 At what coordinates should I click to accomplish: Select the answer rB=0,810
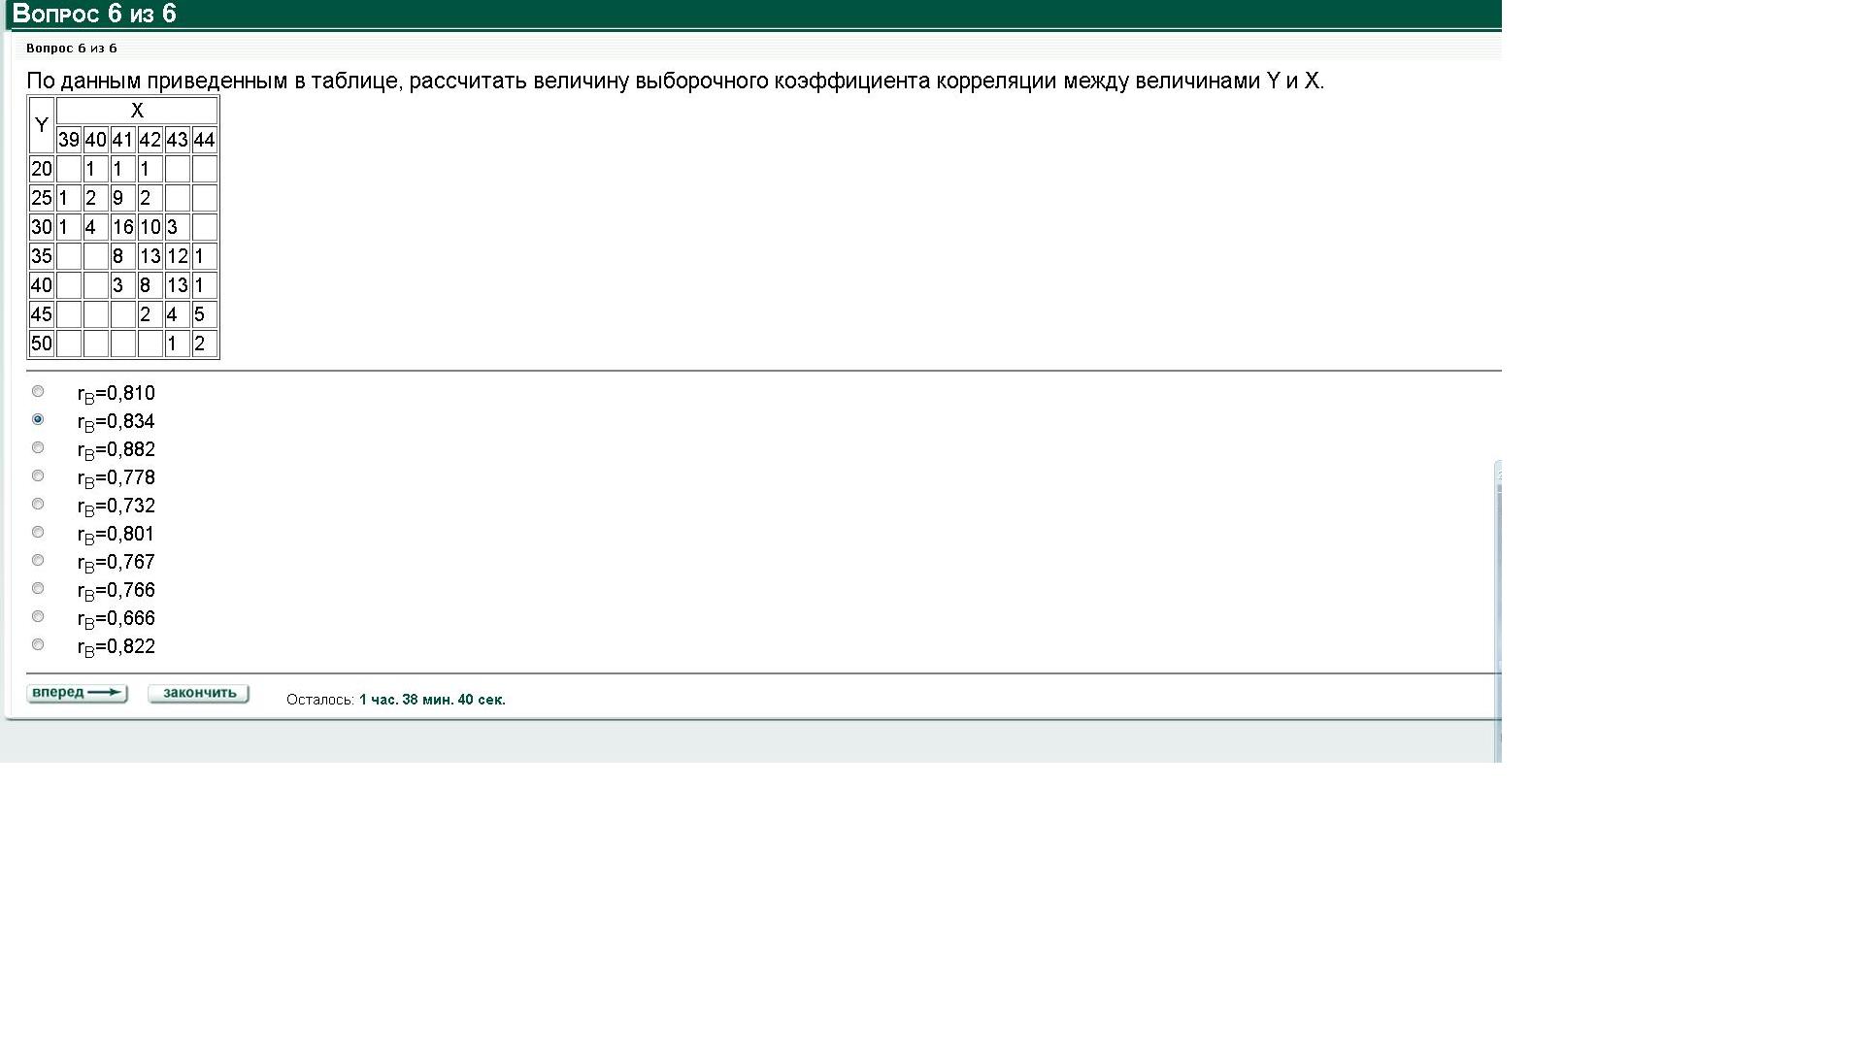38,391
